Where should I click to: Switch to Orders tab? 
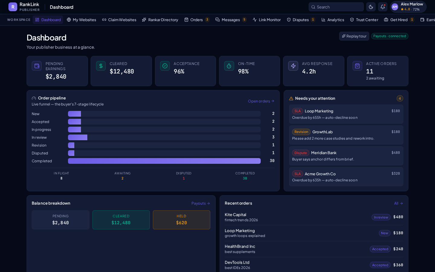pos(197,20)
